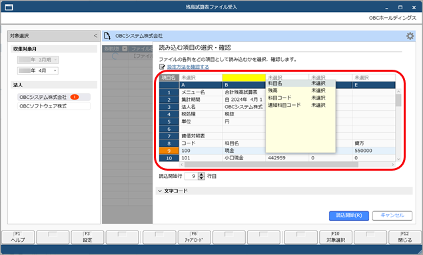This screenshot has height=255, width=423.
Task: Click the 読込開始(R) button
Action: [x=349, y=215]
